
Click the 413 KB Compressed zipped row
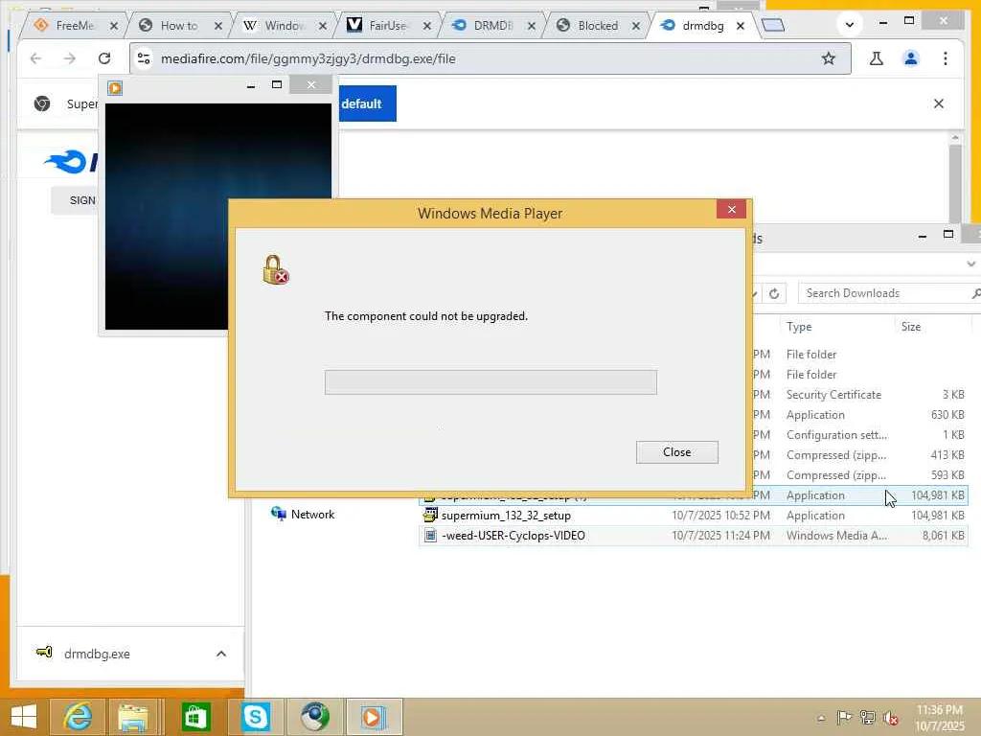click(x=860, y=455)
